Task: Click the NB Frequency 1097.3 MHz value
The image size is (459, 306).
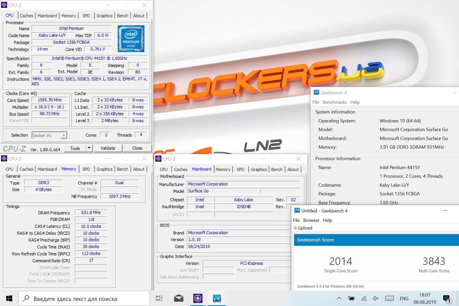Action: point(120,196)
